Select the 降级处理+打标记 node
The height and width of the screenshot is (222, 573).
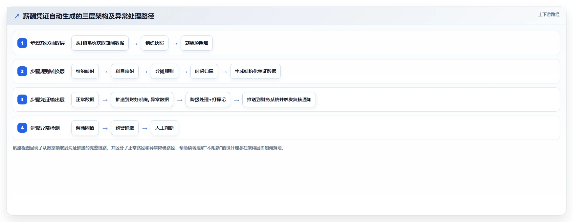pyautogui.click(x=208, y=100)
